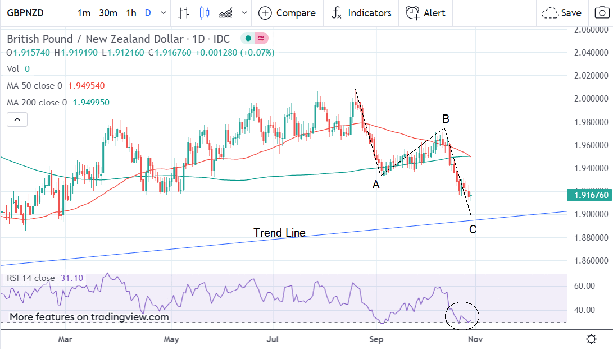
Task: Select the bar chart style icon
Action: click(x=184, y=13)
